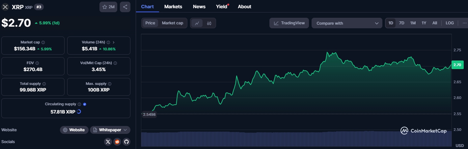Image resolution: width=468 pixels, height=149 pixels.
Task: Toggle chart to Market cap view
Action: click(173, 23)
